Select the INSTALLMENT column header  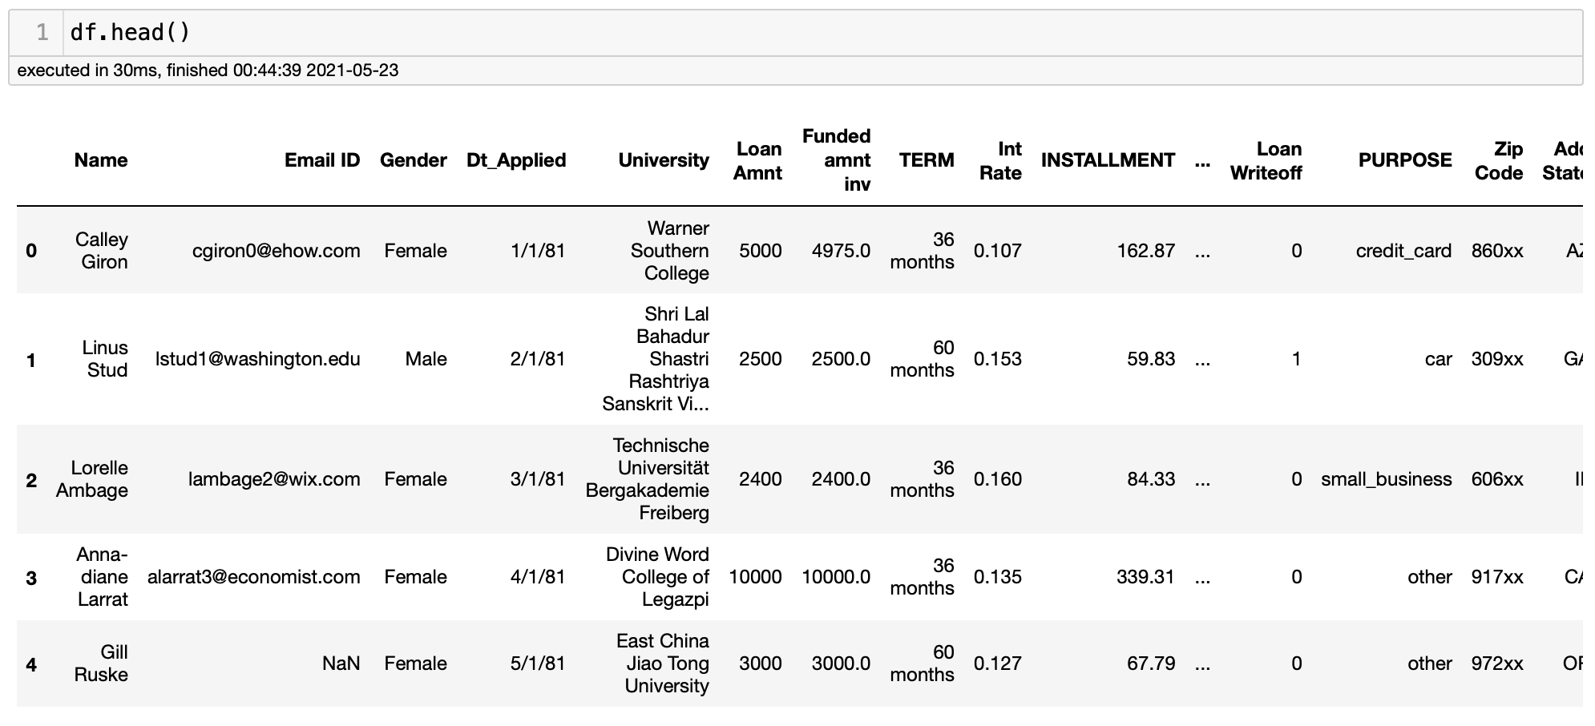[1108, 160]
